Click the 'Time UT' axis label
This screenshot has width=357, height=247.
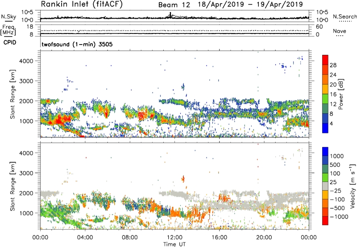coord(174,244)
